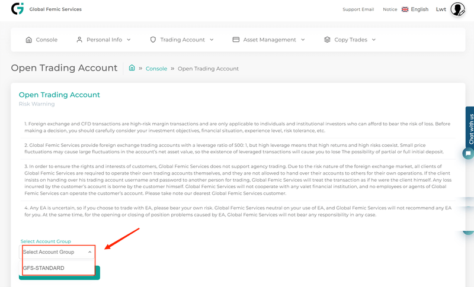
Task: Expand the Copy Trades chevron
Action: tap(374, 40)
